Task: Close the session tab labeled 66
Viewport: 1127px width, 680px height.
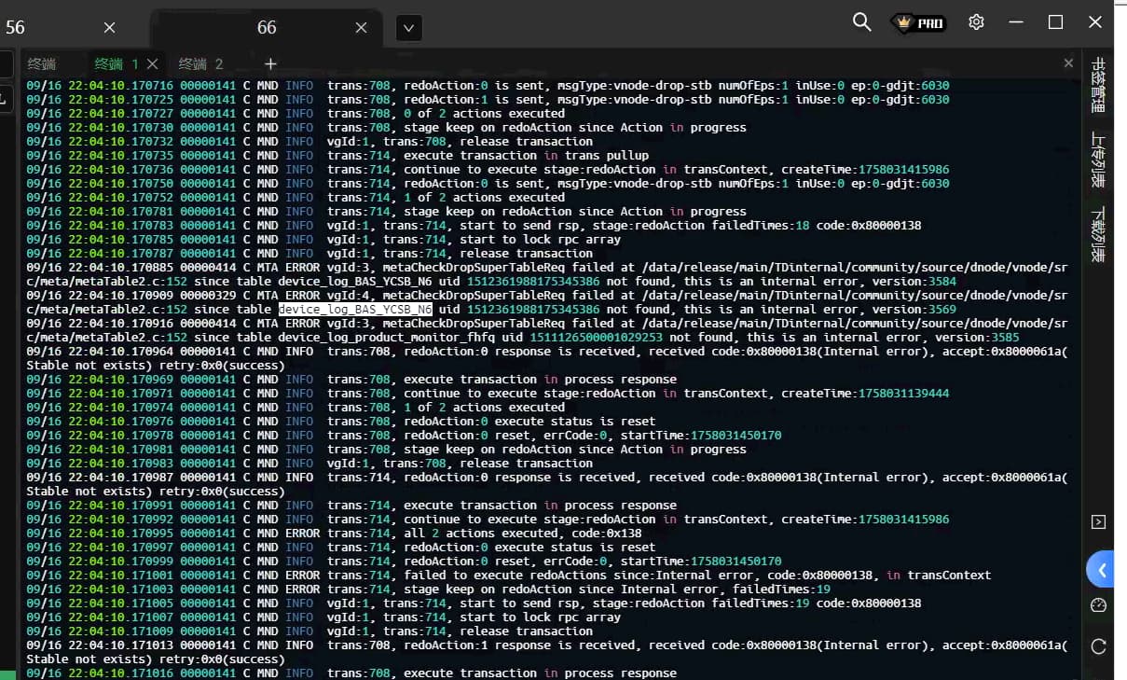Action: [x=362, y=28]
